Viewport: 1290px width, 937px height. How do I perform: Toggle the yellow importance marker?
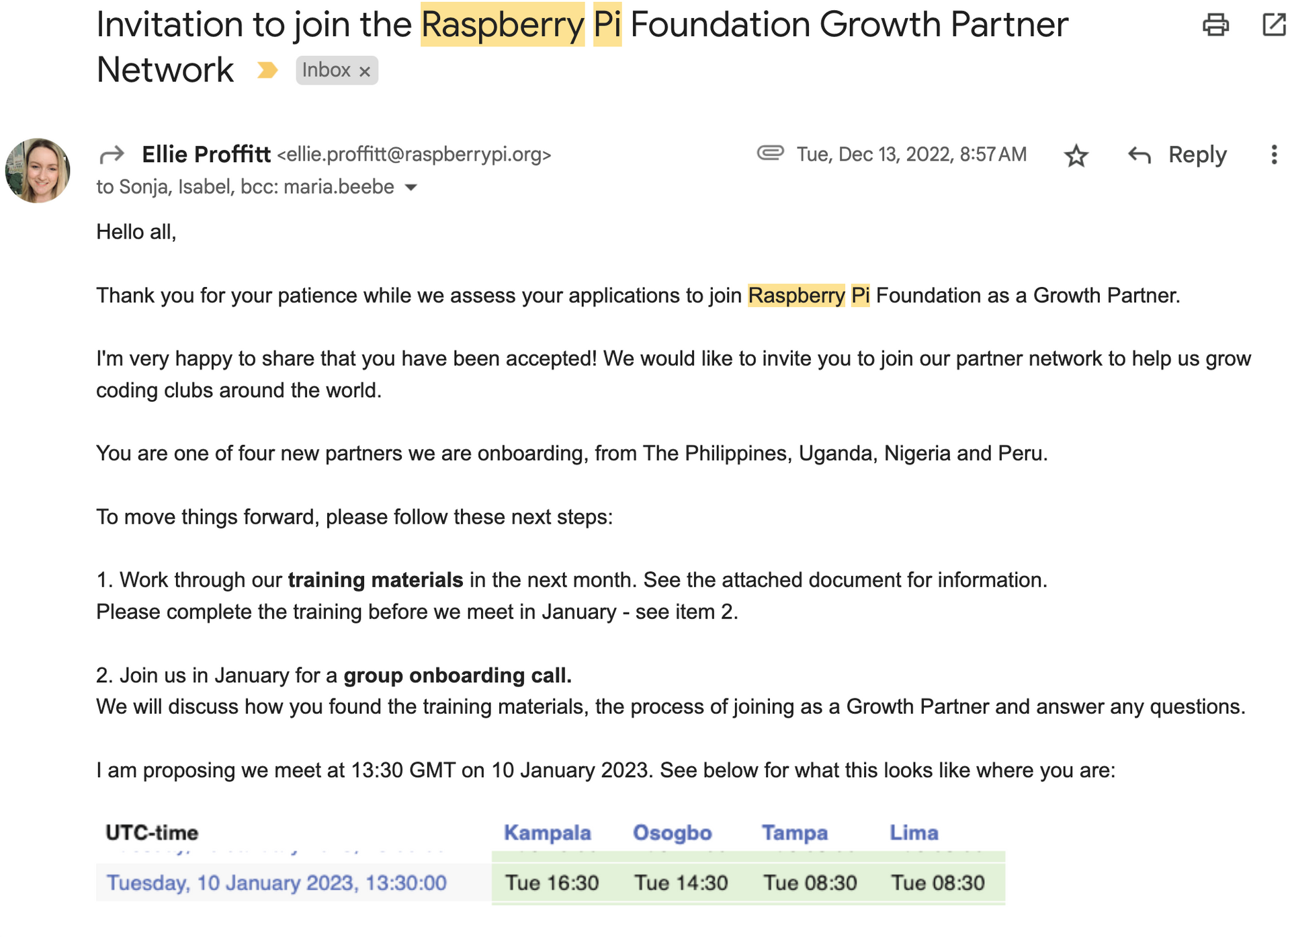[267, 70]
